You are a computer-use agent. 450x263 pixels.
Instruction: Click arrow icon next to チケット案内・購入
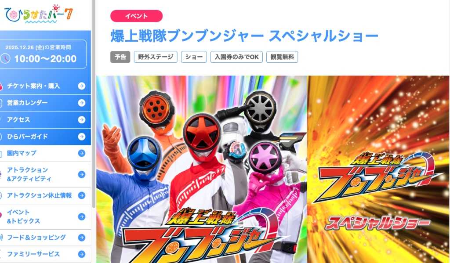tap(81, 86)
